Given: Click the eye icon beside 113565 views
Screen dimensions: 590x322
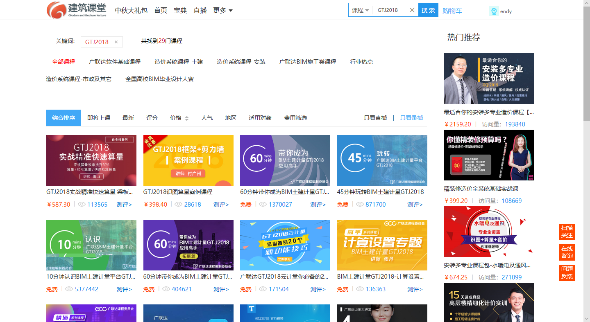Looking at the screenshot, I should click(x=82, y=204).
